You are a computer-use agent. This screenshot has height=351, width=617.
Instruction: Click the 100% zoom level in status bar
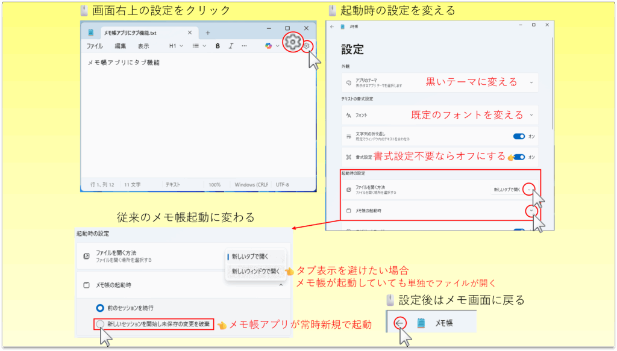coord(215,184)
